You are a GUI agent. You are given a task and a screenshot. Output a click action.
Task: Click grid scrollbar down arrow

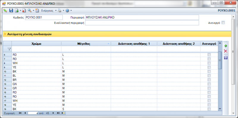tap(220, 109)
